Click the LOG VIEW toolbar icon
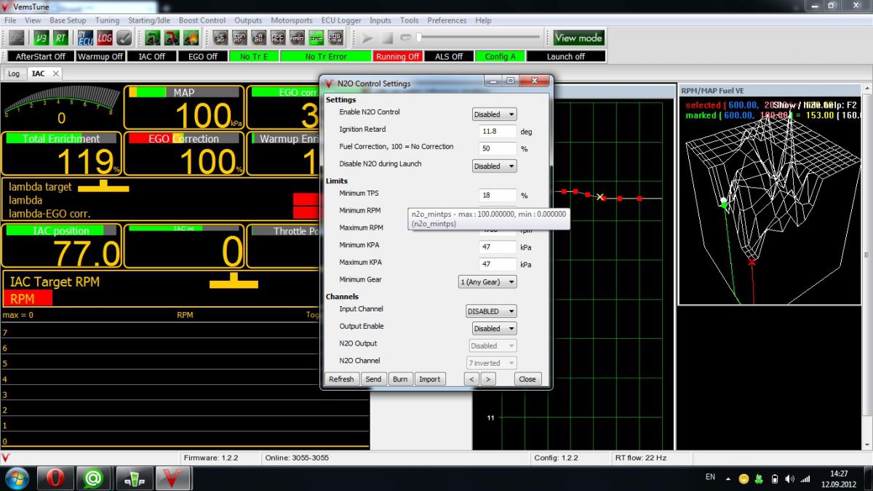The width and height of the screenshot is (873, 491). point(335,38)
